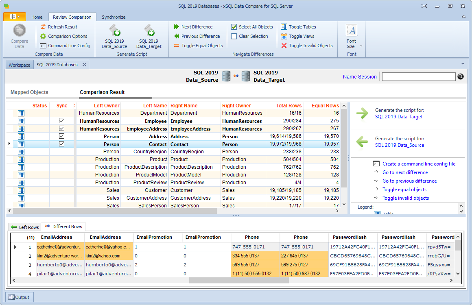Check the Clear Selection checkbox
472x305 pixels.
234,36
